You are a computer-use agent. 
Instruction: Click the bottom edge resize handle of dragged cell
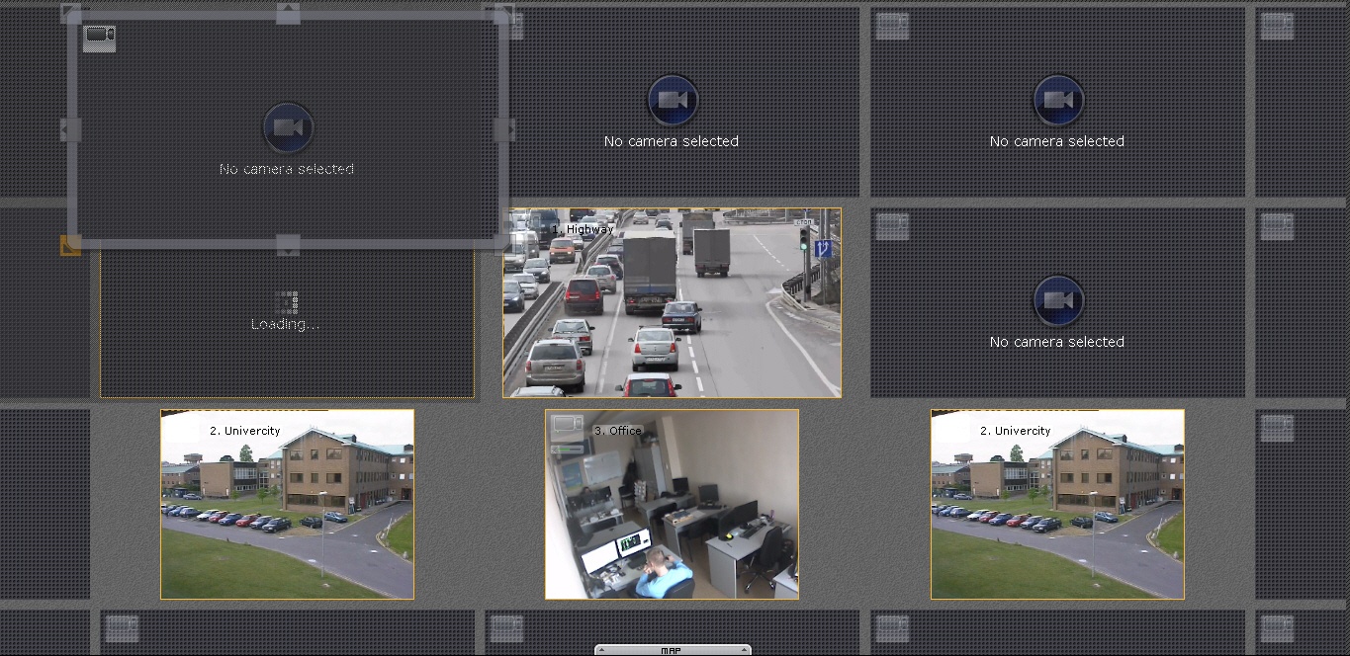coord(288,244)
